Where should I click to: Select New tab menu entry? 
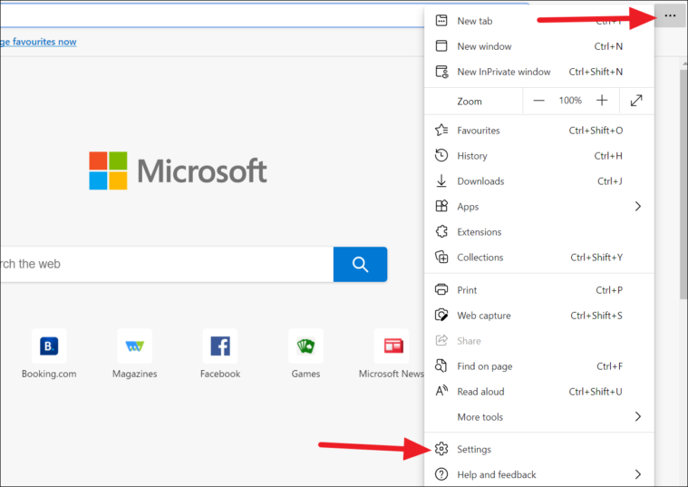pos(538,21)
